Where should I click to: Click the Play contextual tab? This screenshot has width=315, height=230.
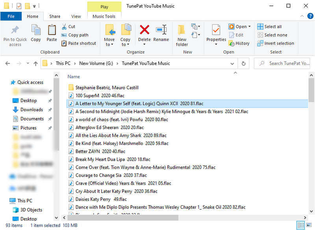[x=104, y=7]
